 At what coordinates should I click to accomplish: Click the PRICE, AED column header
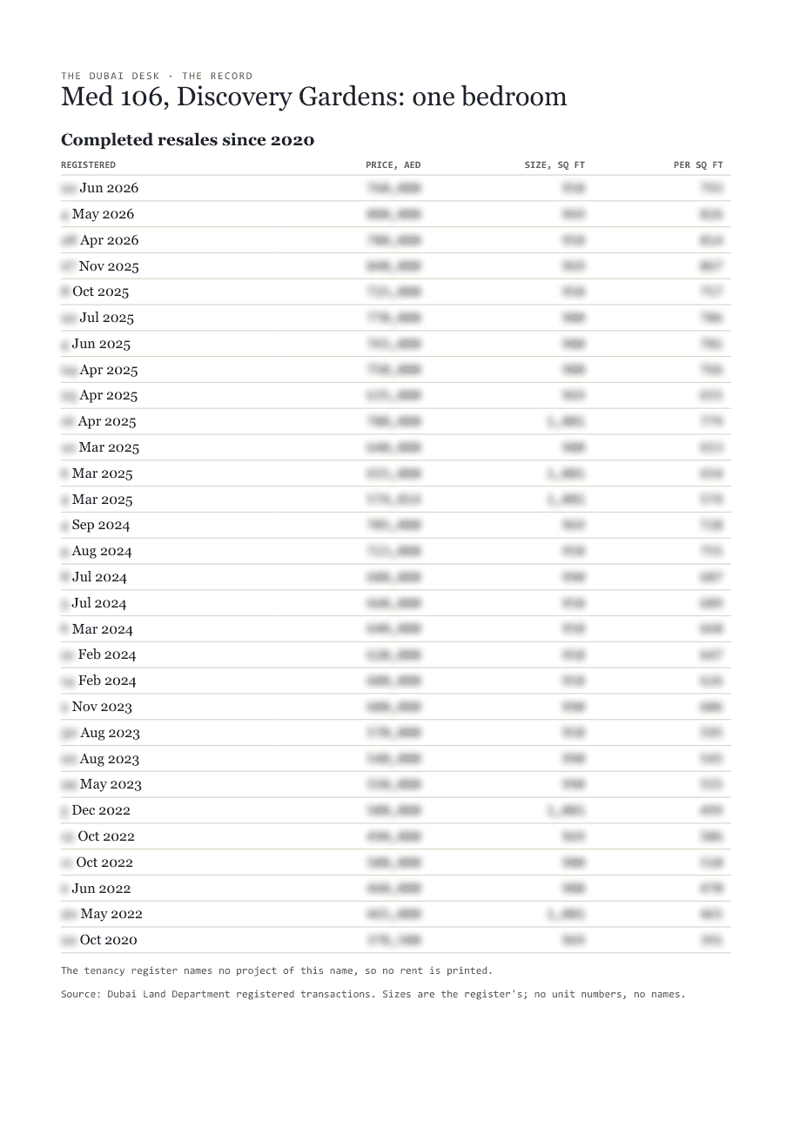point(393,164)
